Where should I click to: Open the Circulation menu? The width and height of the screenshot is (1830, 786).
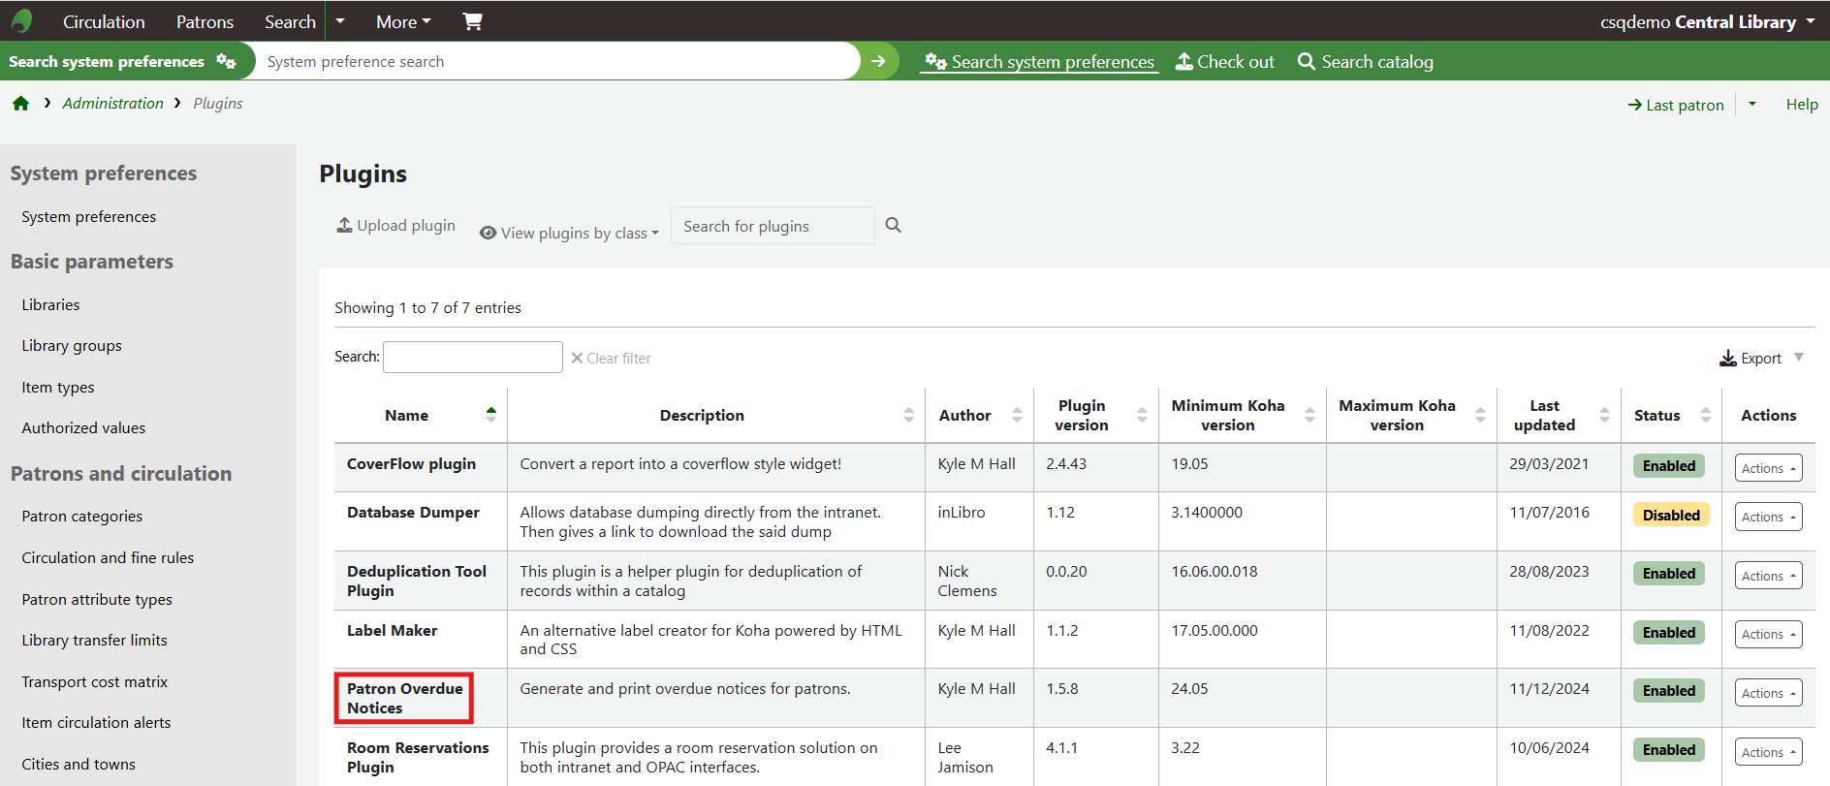(x=104, y=21)
